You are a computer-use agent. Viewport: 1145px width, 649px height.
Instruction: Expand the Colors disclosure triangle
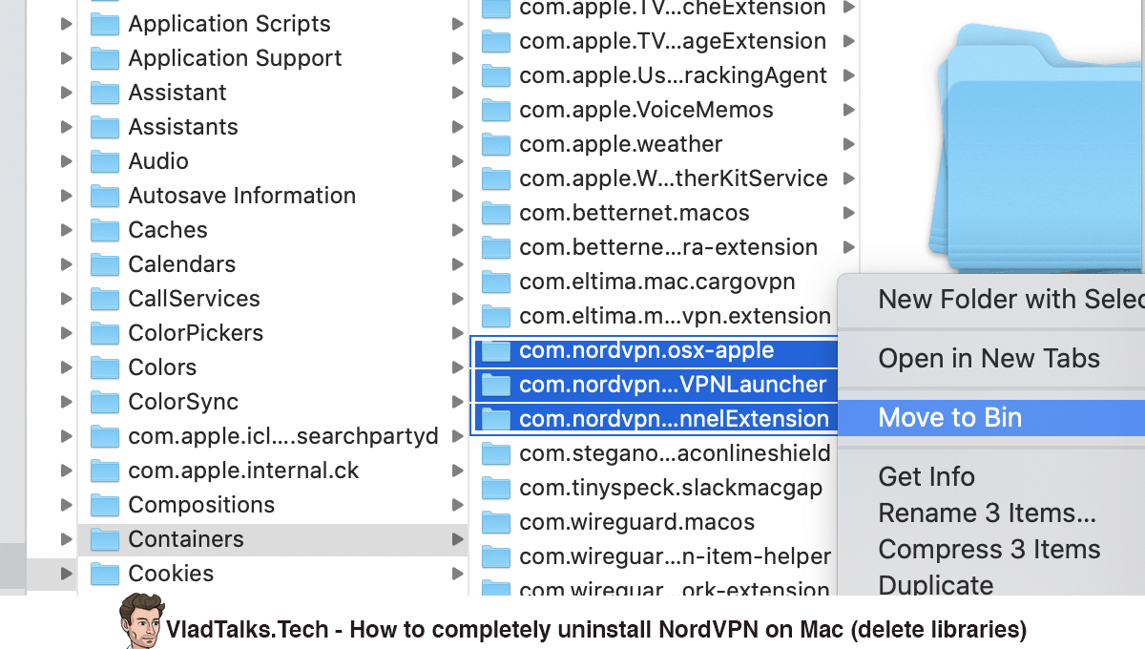[66, 367]
